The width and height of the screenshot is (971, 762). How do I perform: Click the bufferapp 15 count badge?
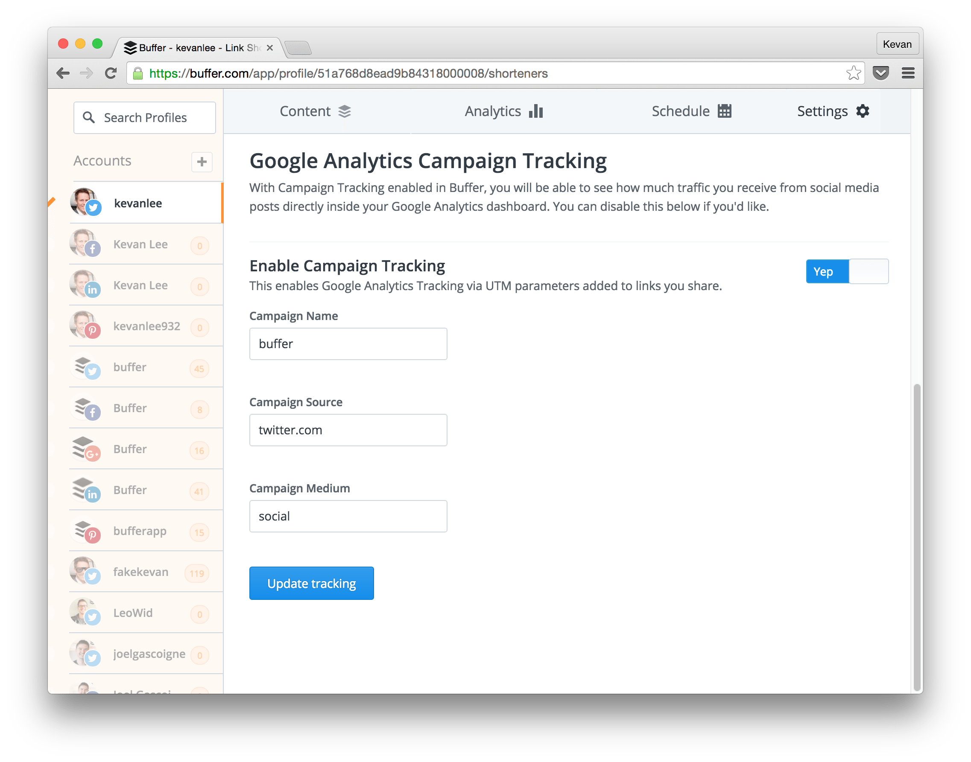tap(199, 533)
